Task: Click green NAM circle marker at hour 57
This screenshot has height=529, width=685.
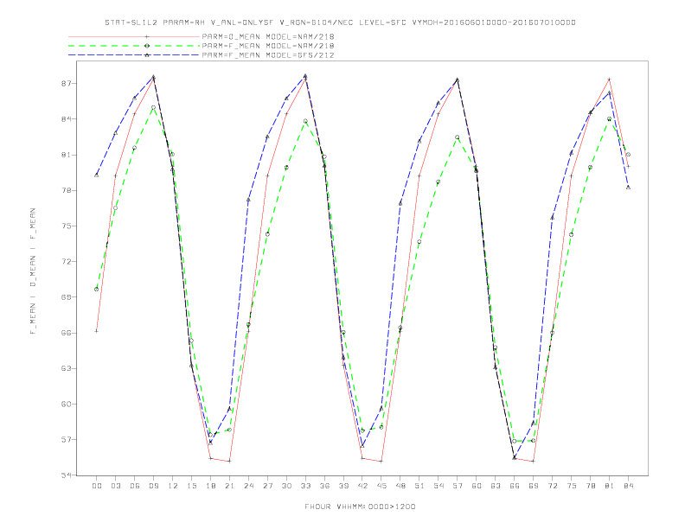Action: pos(458,137)
